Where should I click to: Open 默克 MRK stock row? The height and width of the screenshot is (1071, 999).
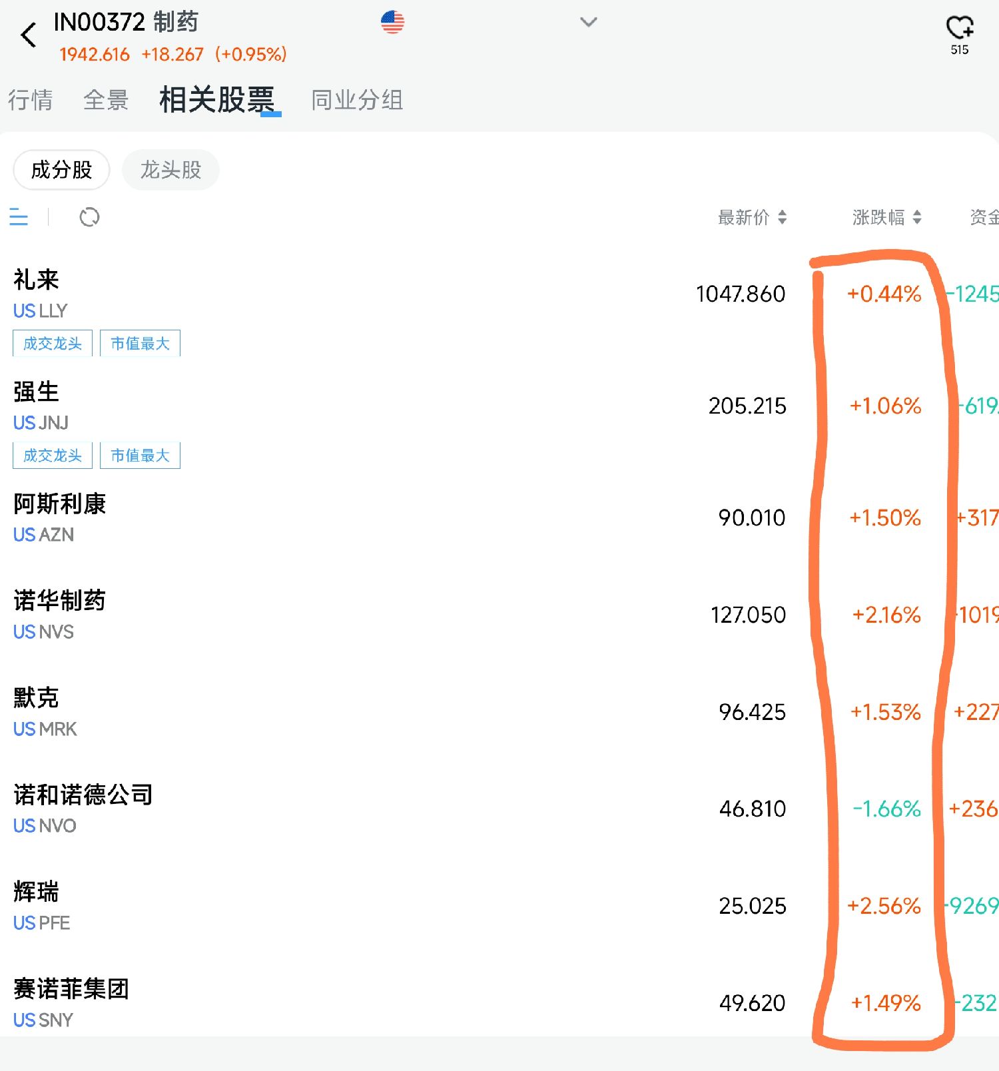499,712
